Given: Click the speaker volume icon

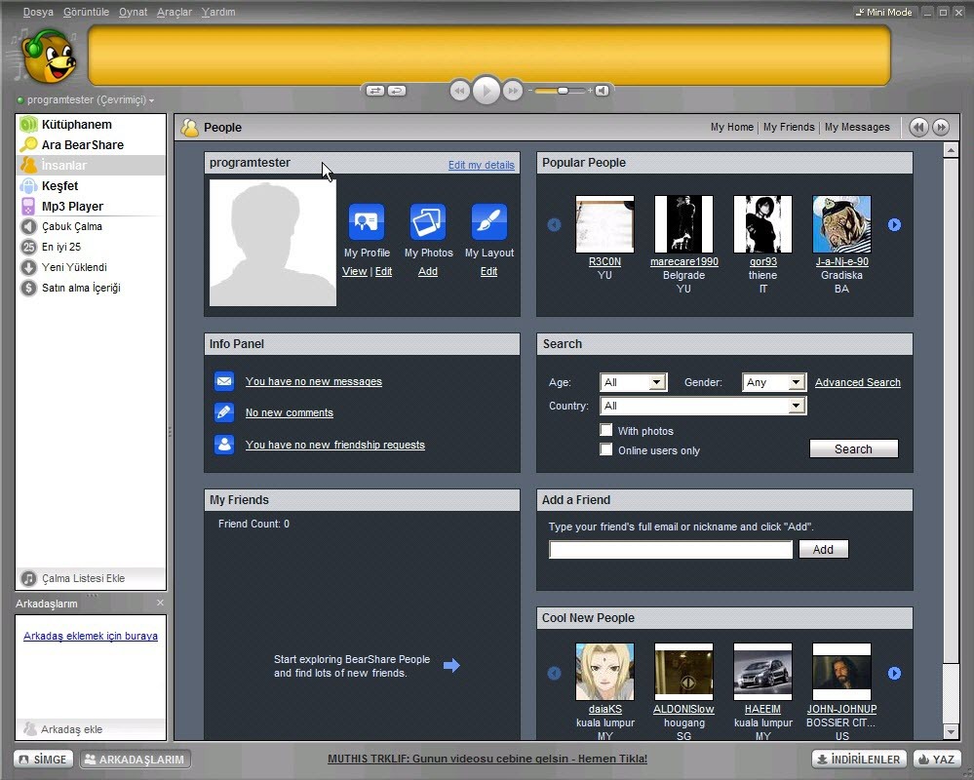Looking at the screenshot, I should click(602, 91).
